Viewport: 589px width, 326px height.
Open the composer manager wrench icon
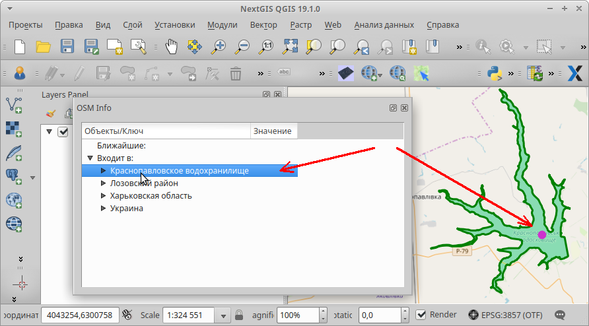point(138,47)
